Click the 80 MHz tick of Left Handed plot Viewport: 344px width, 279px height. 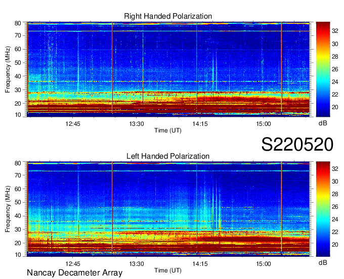tap(18, 163)
